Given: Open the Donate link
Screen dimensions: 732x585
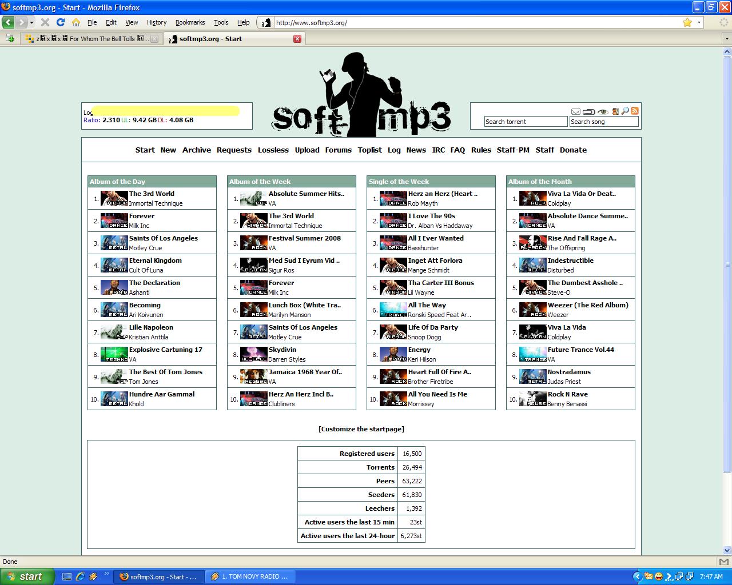Looking at the screenshot, I should pyautogui.click(x=573, y=150).
